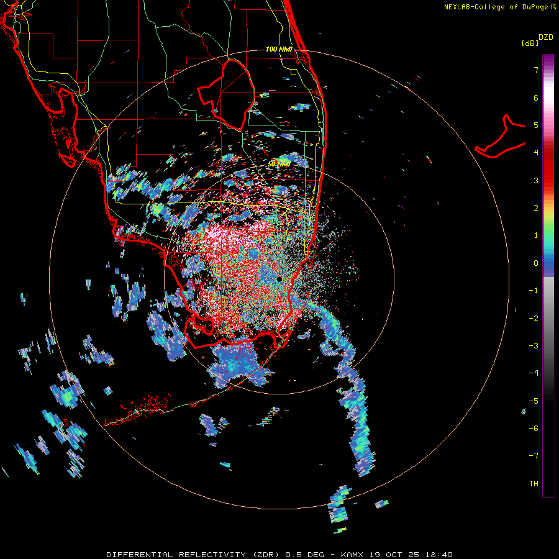This screenshot has width=559, height=559.
Task: Click the 5 value on color scale
Action: click(536, 125)
